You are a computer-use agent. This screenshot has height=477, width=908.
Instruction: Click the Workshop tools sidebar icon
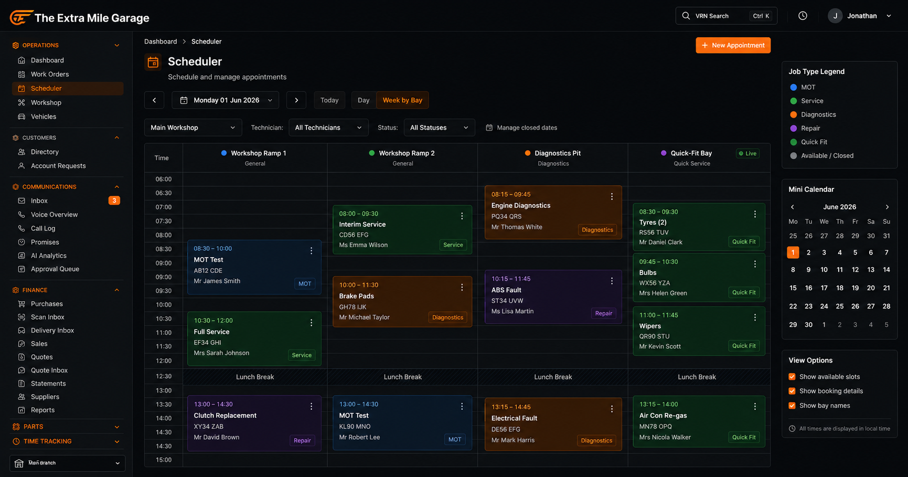click(22, 103)
